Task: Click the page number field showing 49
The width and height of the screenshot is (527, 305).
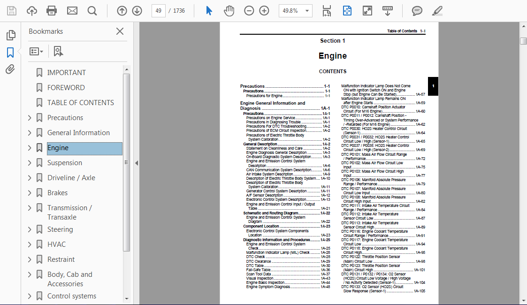Action: tap(158, 11)
